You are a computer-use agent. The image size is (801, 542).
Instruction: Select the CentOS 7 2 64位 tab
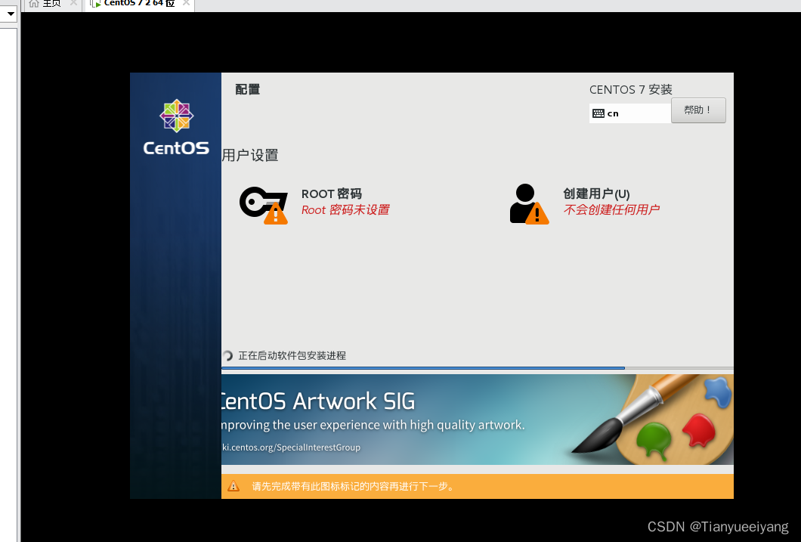[x=138, y=4]
